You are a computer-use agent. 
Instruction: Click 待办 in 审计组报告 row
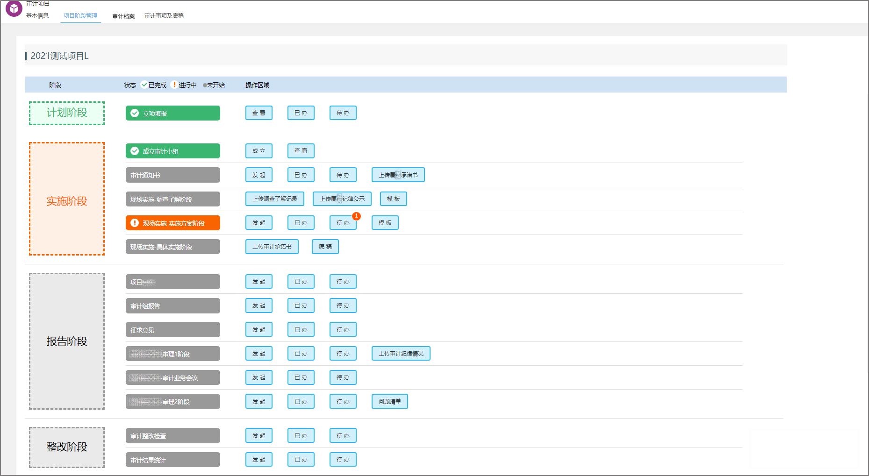(343, 305)
